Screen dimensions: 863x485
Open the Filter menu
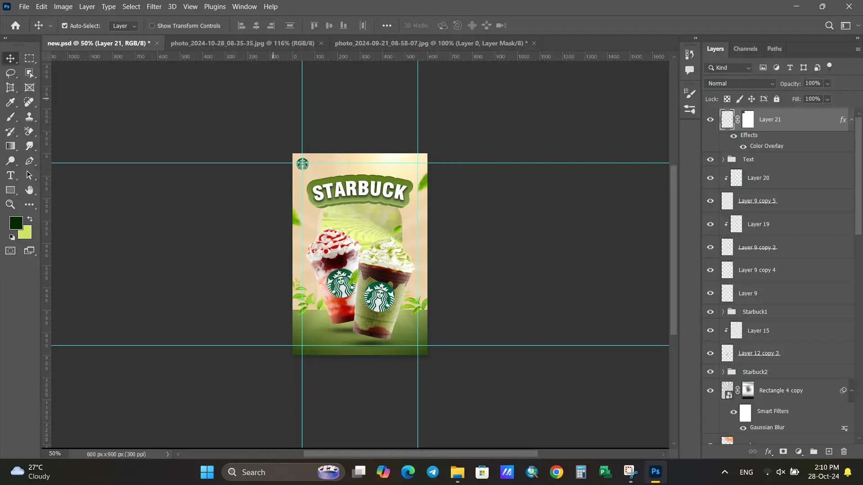click(154, 6)
